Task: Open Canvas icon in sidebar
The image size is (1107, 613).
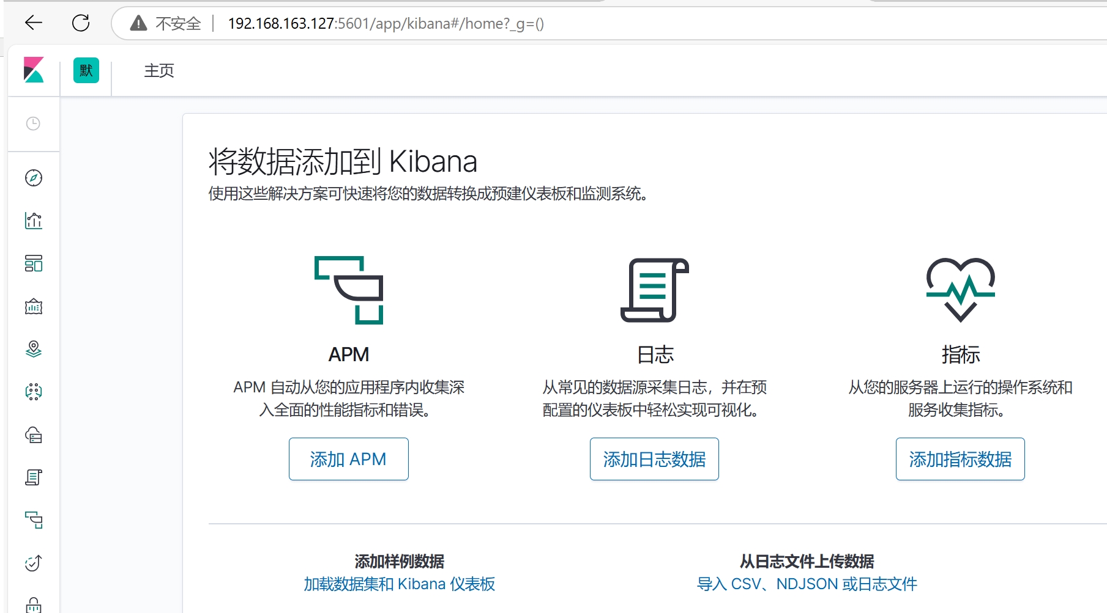Action: click(x=34, y=306)
